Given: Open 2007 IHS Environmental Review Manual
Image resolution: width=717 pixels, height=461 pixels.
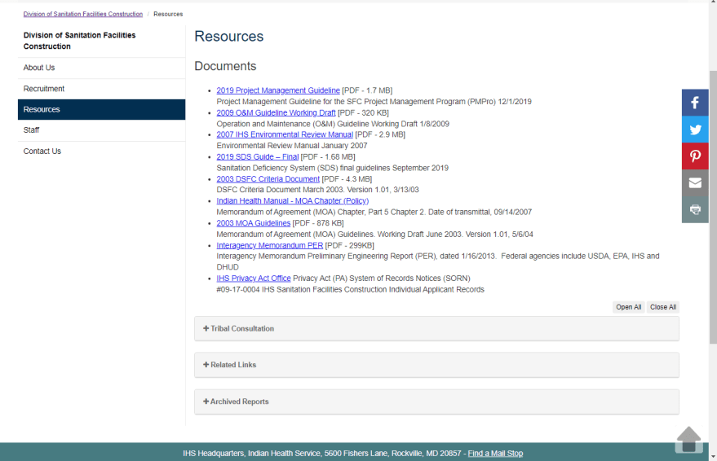Looking at the screenshot, I should (x=285, y=134).
